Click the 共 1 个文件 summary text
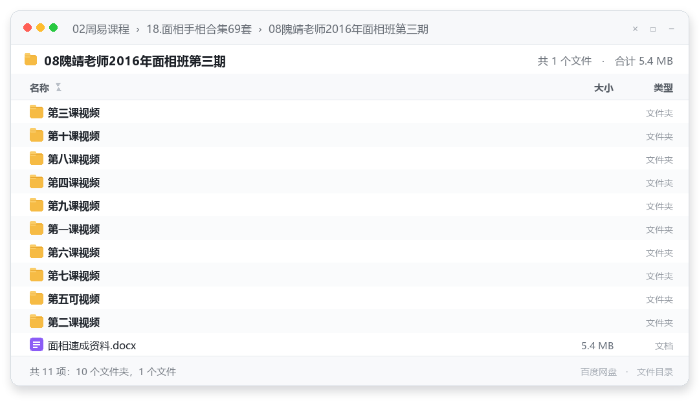699x401 pixels. [x=564, y=61]
